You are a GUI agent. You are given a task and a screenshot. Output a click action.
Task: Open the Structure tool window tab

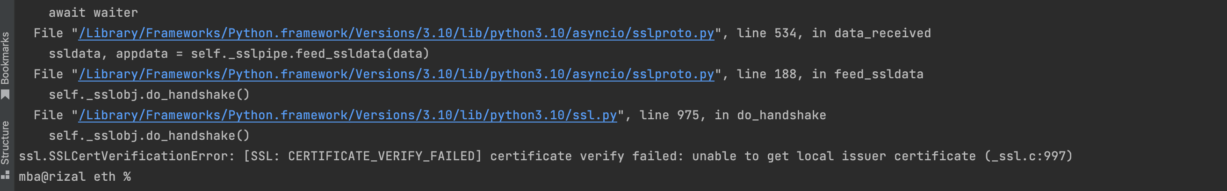5,143
